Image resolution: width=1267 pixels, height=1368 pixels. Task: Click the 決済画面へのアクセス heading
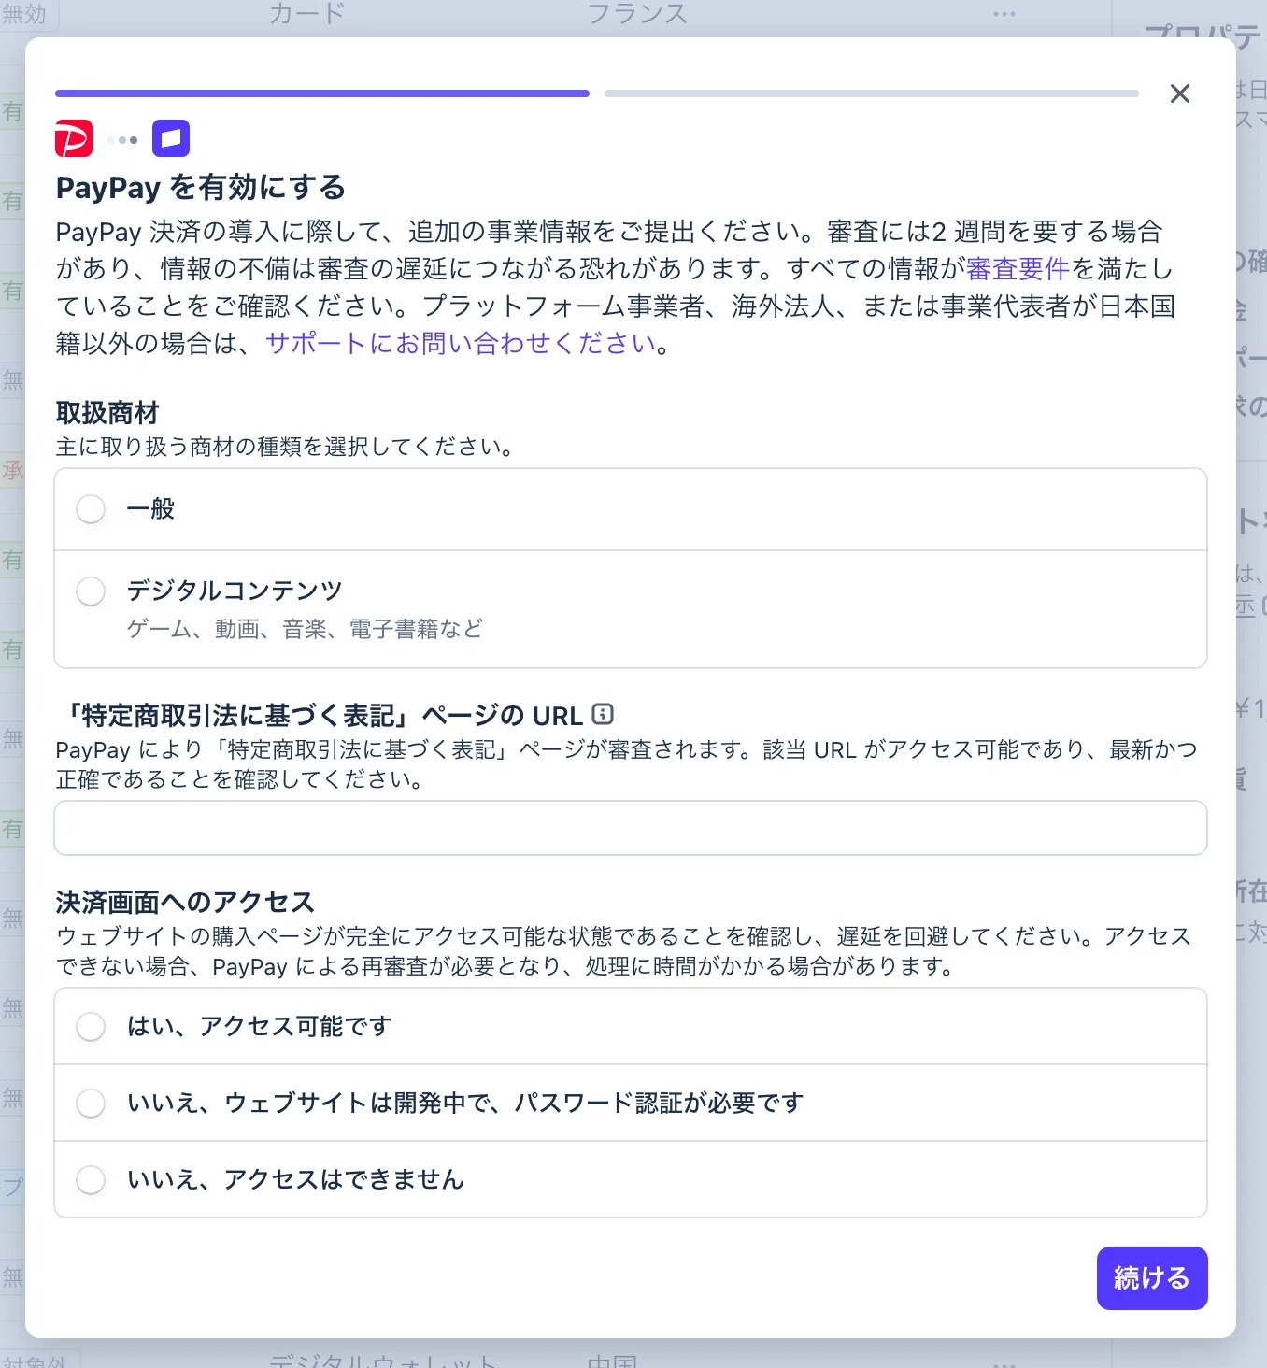185,902
